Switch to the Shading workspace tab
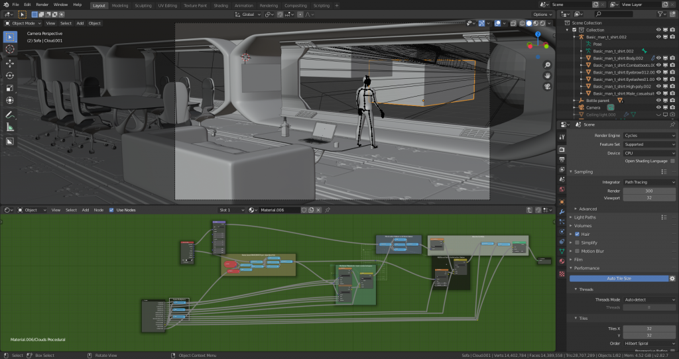Screen dimensions: 679x359 pos(220,5)
